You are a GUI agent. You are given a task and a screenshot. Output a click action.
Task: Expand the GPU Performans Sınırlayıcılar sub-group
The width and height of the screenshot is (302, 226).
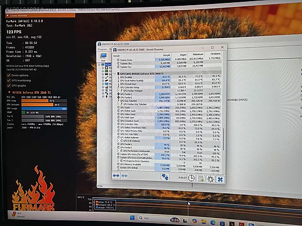pos(118,151)
